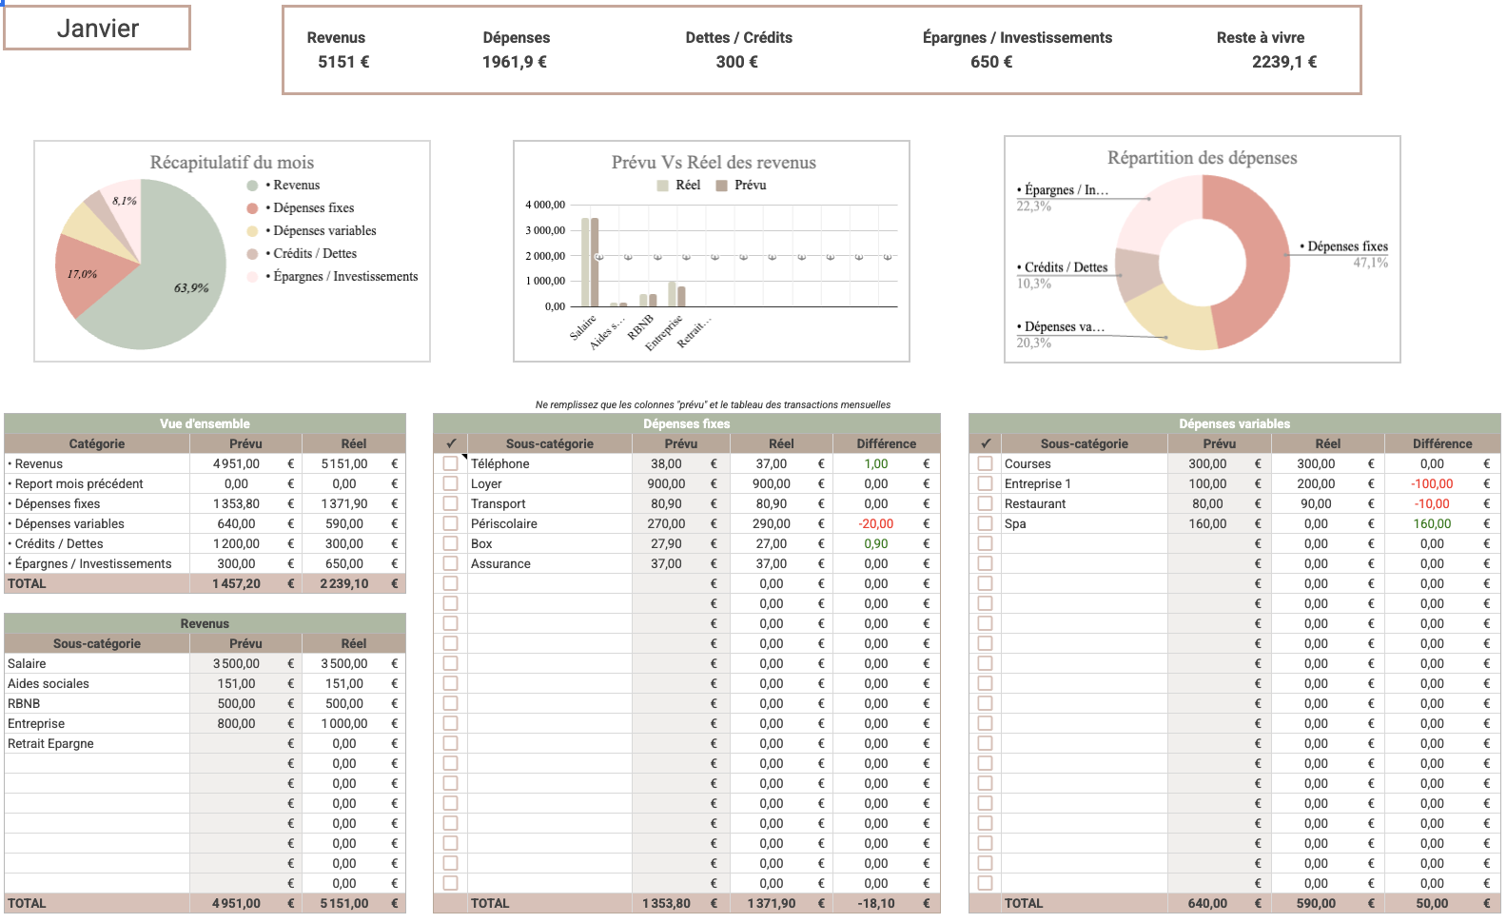Click the Prévu legend swatch in bar chart

[721, 186]
